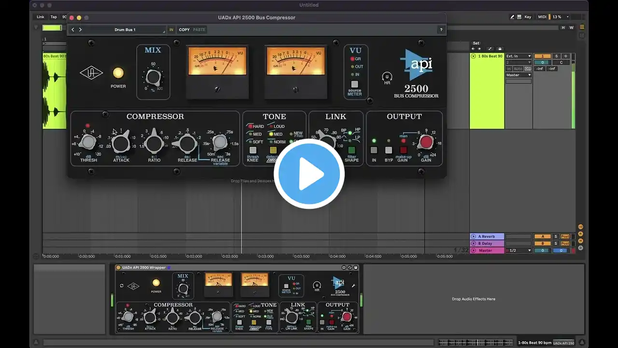Click the thresh KNEE selector button

pos(253,150)
